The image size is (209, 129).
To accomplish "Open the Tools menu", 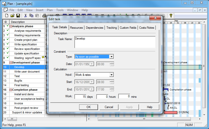I will click(x=60, y=10).
